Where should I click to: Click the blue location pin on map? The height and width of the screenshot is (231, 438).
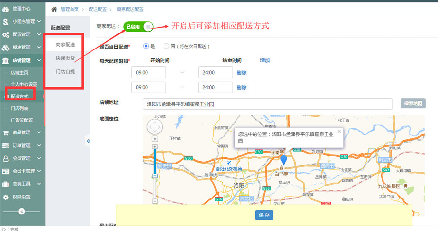click(284, 160)
